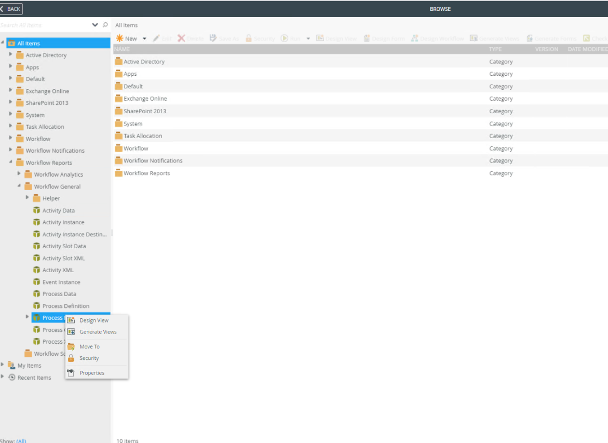This screenshot has width=608, height=443.
Task: Click the Security padlock toolbar icon
Action: [249, 38]
